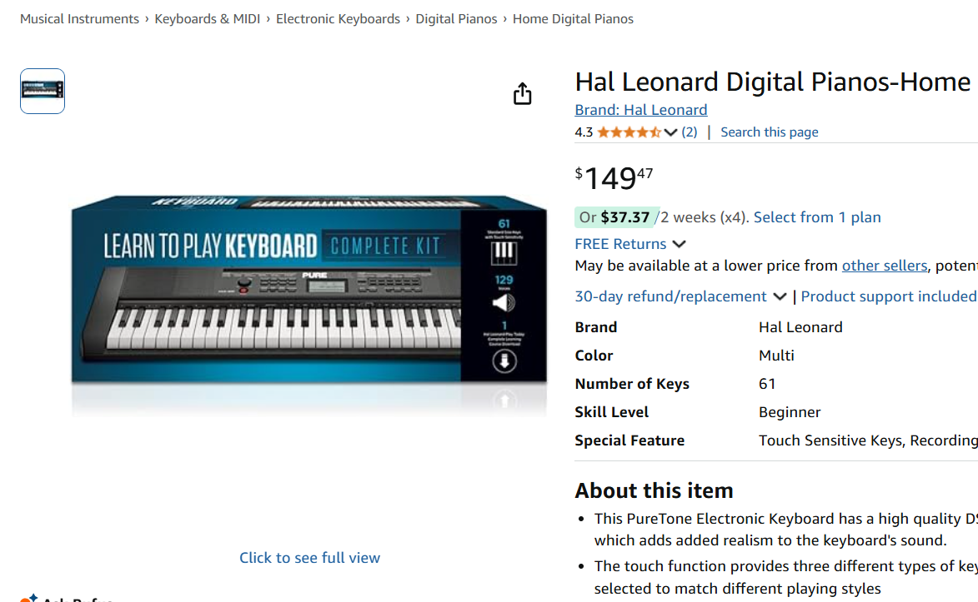This screenshot has height=602, width=978.
Task: Expand the 30-day refund/replacement dropdown
Action: (780, 296)
